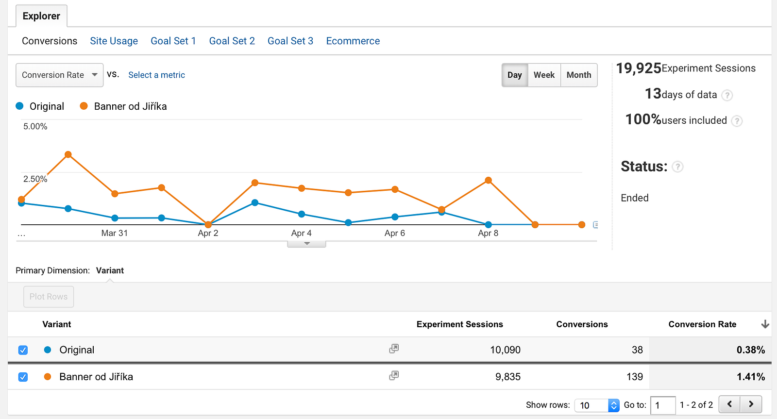The image size is (777, 419).
Task: Open pop-out icon in Banner od Jiříka row
Action: pos(394,375)
